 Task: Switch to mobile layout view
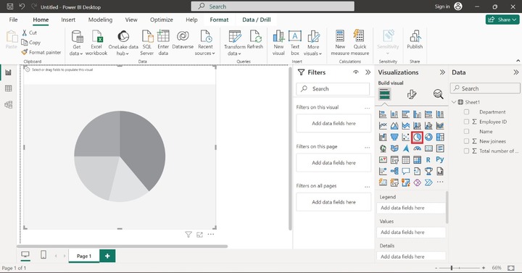coord(43,255)
